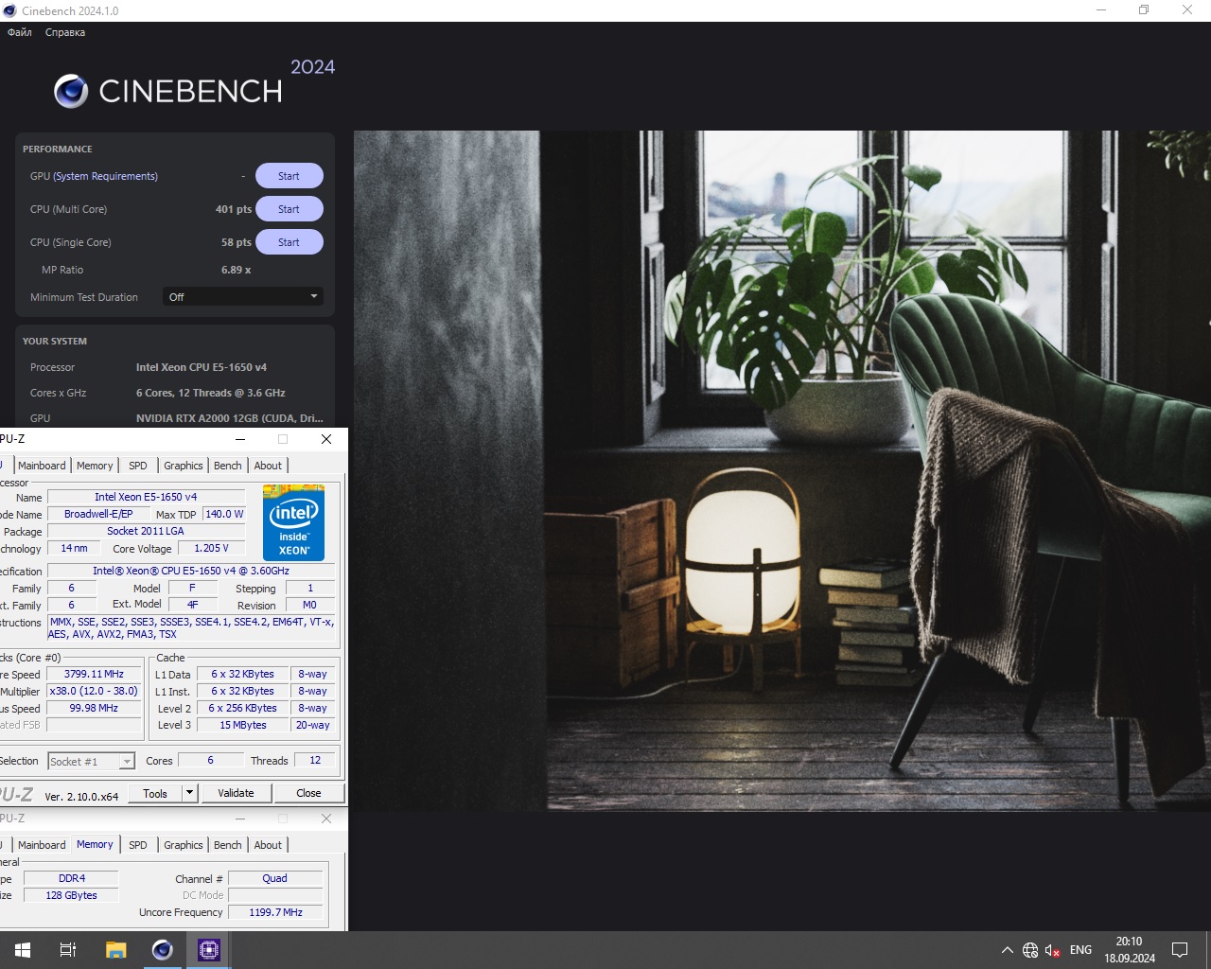Minimize the lower CPU-Z window

tap(240, 819)
